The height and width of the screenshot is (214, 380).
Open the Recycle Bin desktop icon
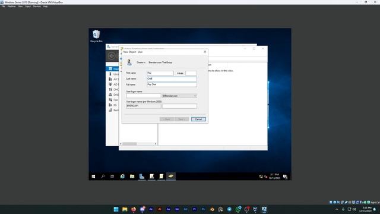coord(96,36)
